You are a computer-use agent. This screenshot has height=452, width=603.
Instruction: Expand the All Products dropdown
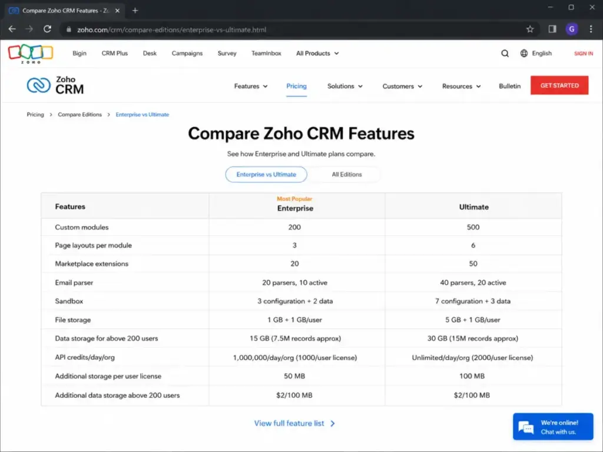click(317, 54)
